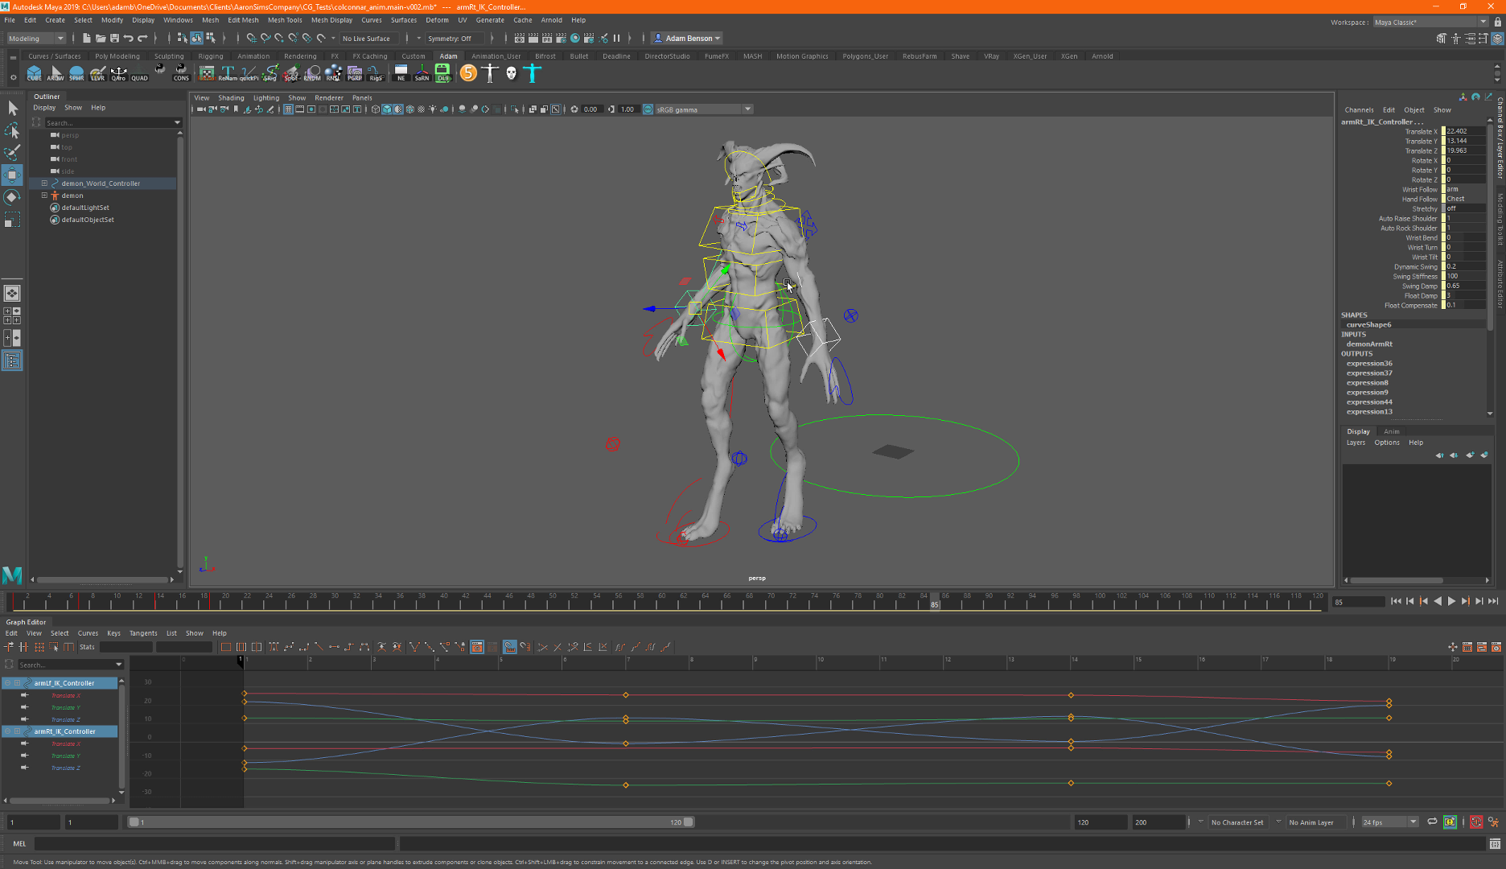Click the orange number 5 shelf icon
The height and width of the screenshot is (869, 1506).
(468, 73)
